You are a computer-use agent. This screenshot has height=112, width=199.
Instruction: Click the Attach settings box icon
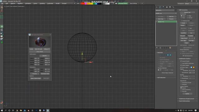(186, 26)
